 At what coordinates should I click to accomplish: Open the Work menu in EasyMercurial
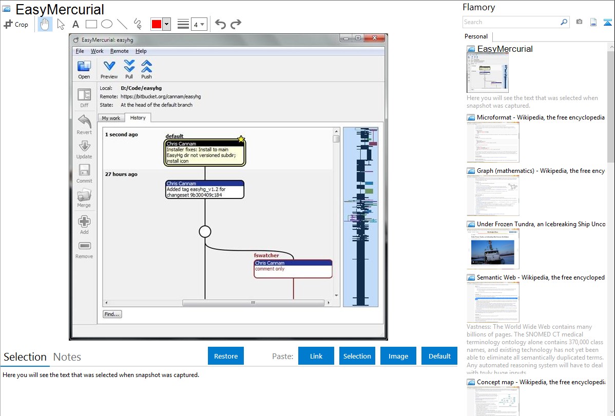coord(97,51)
